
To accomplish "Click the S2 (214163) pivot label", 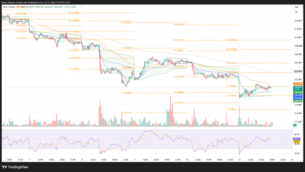I will coord(126,113).
